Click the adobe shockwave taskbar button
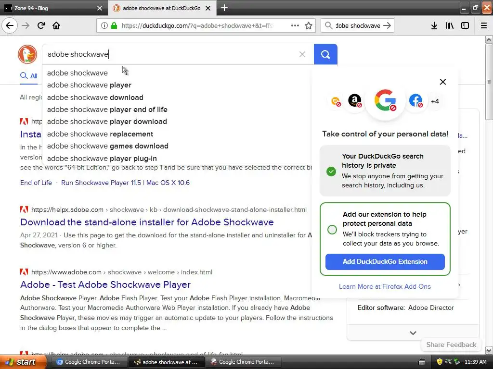The image size is (493, 369). (x=167, y=362)
